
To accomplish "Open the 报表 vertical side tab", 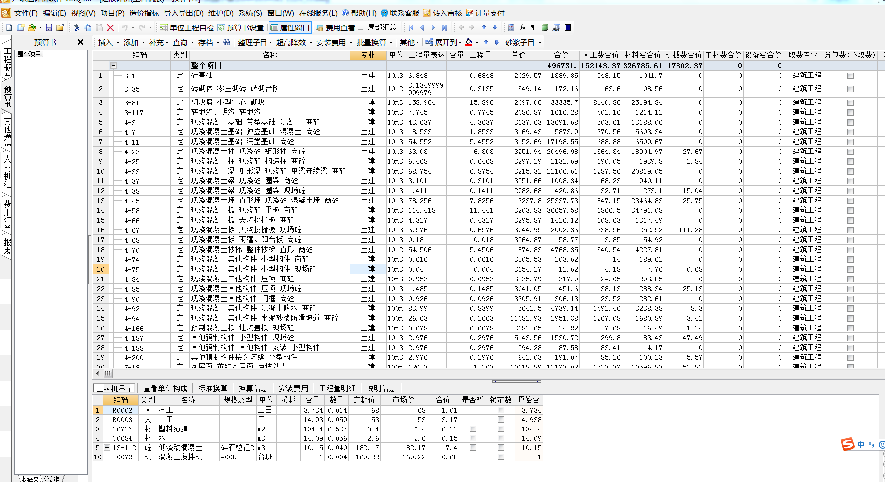I will click(x=7, y=246).
